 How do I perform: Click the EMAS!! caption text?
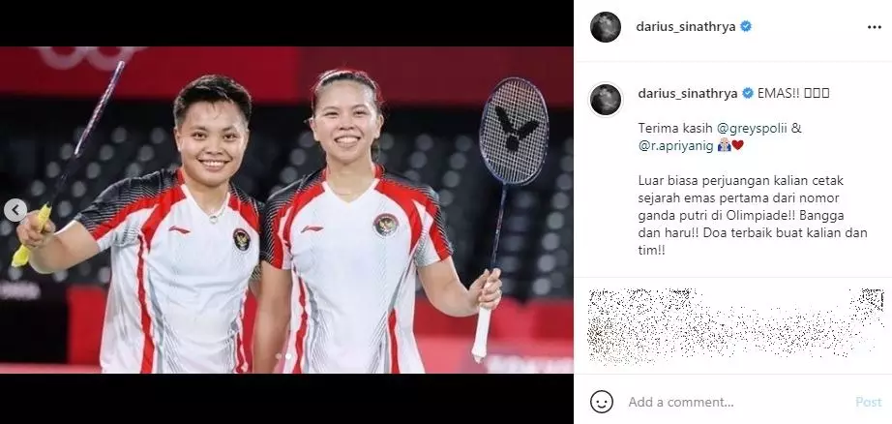(x=778, y=93)
